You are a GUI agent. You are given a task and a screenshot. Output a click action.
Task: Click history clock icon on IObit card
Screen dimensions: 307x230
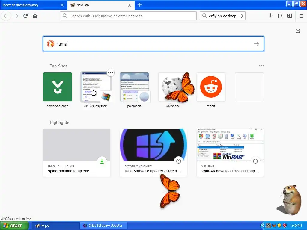pyautogui.click(x=179, y=161)
